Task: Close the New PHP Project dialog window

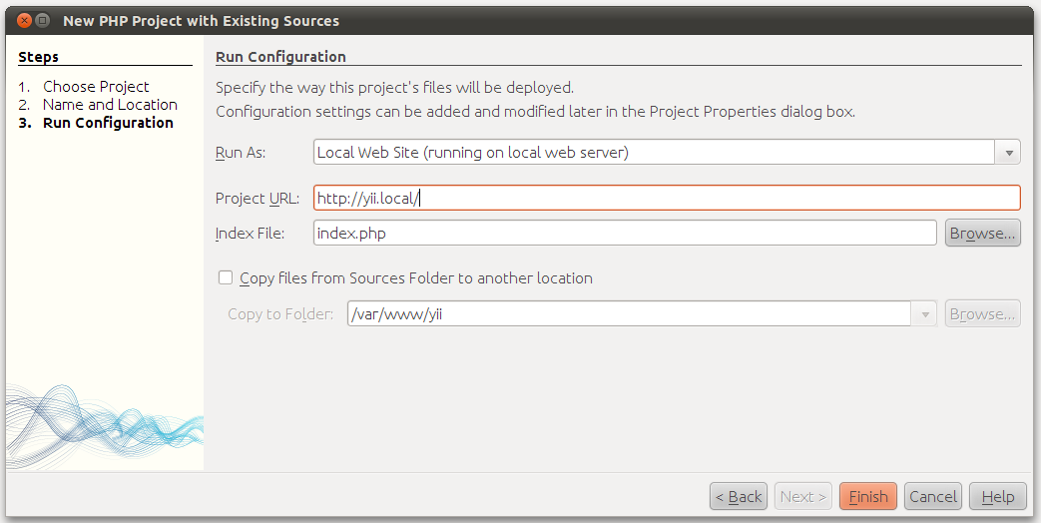Action: coord(23,20)
